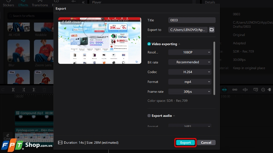Toggle the preview axis align icon

click(245, 89)
